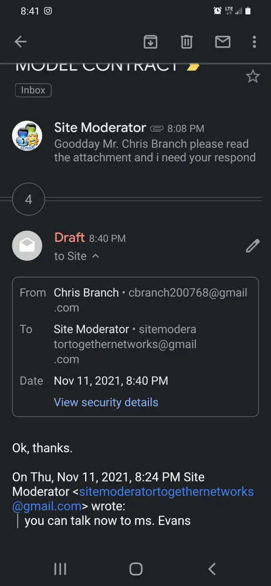Open the draft envelope avatar
This screenshot has height=586, width=271.
click(27, 246)
